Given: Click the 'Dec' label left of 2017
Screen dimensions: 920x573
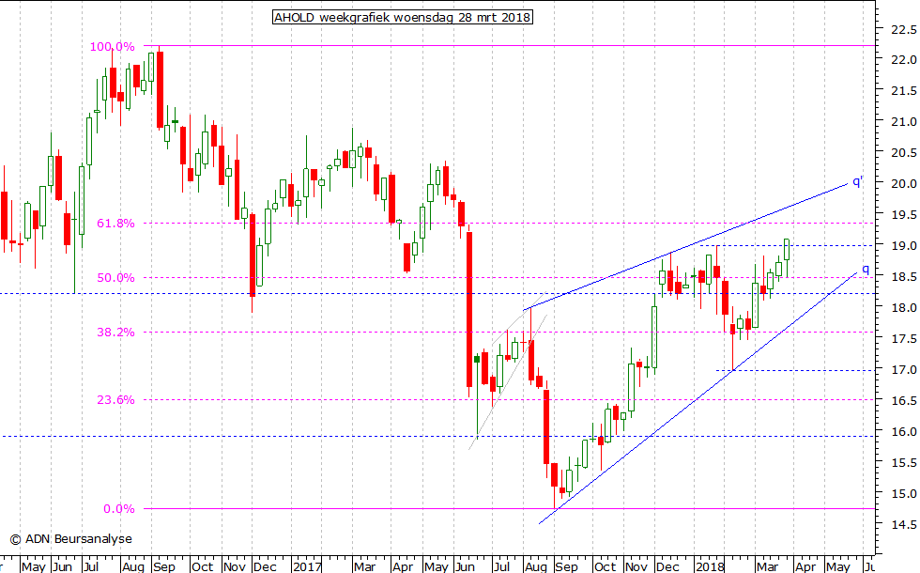Looking at the screenshot, I should pyautogui.click(x=265, y=566).
